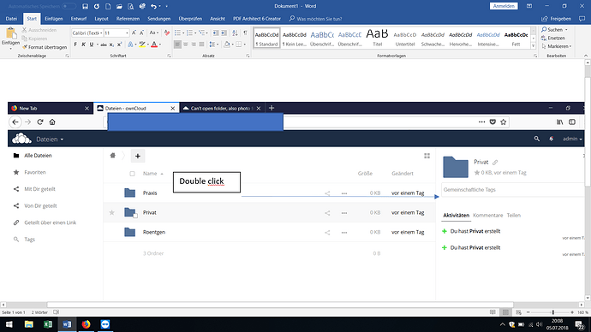Open TeamViewer from taskbar
The image size is (591, 332).
click(x=105, y=324)
